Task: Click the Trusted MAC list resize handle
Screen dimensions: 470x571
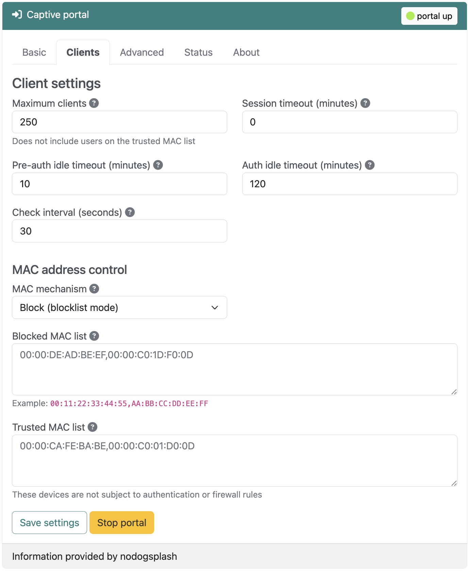Action: [454, 483]
